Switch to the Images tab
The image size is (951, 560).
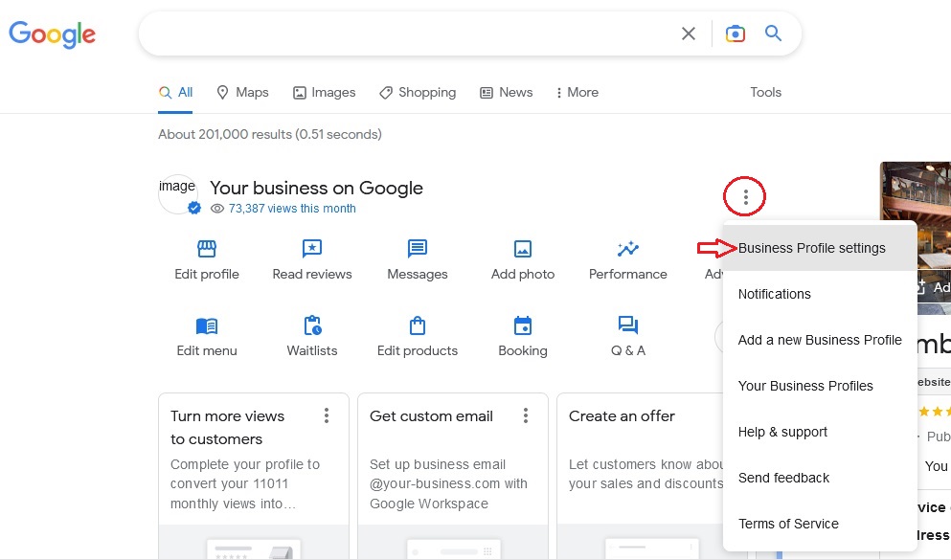pos(324,92)
